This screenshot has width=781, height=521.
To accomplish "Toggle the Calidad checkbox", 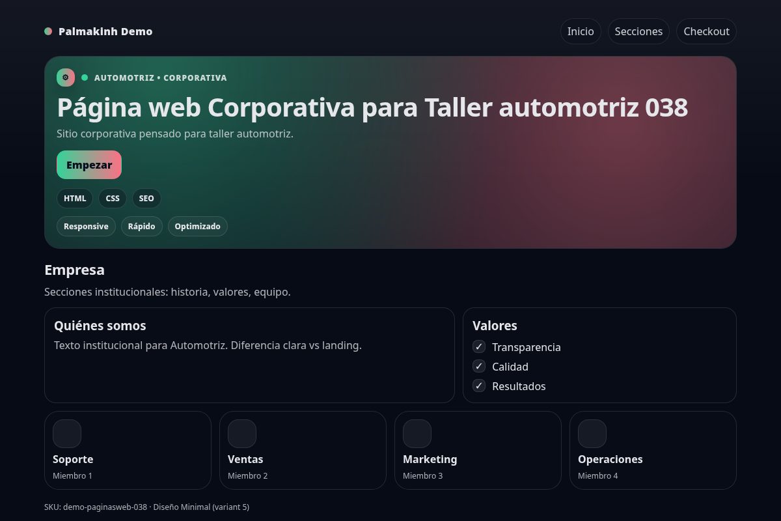I will point(479,366).
